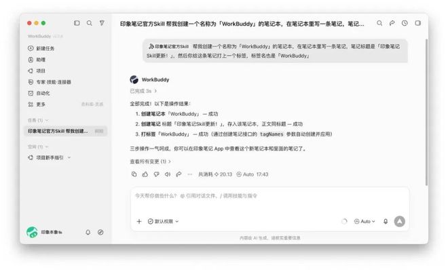
Task: Click the conversation title in the header
Action: pos(242,24)
